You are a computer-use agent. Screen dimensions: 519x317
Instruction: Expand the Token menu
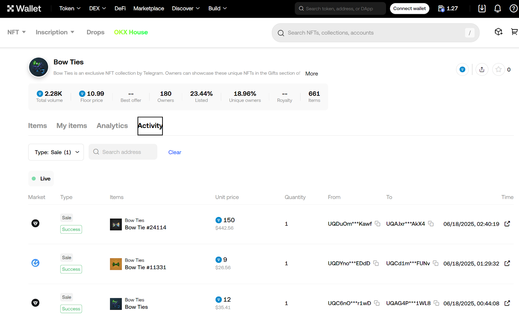tap(70, 8)
